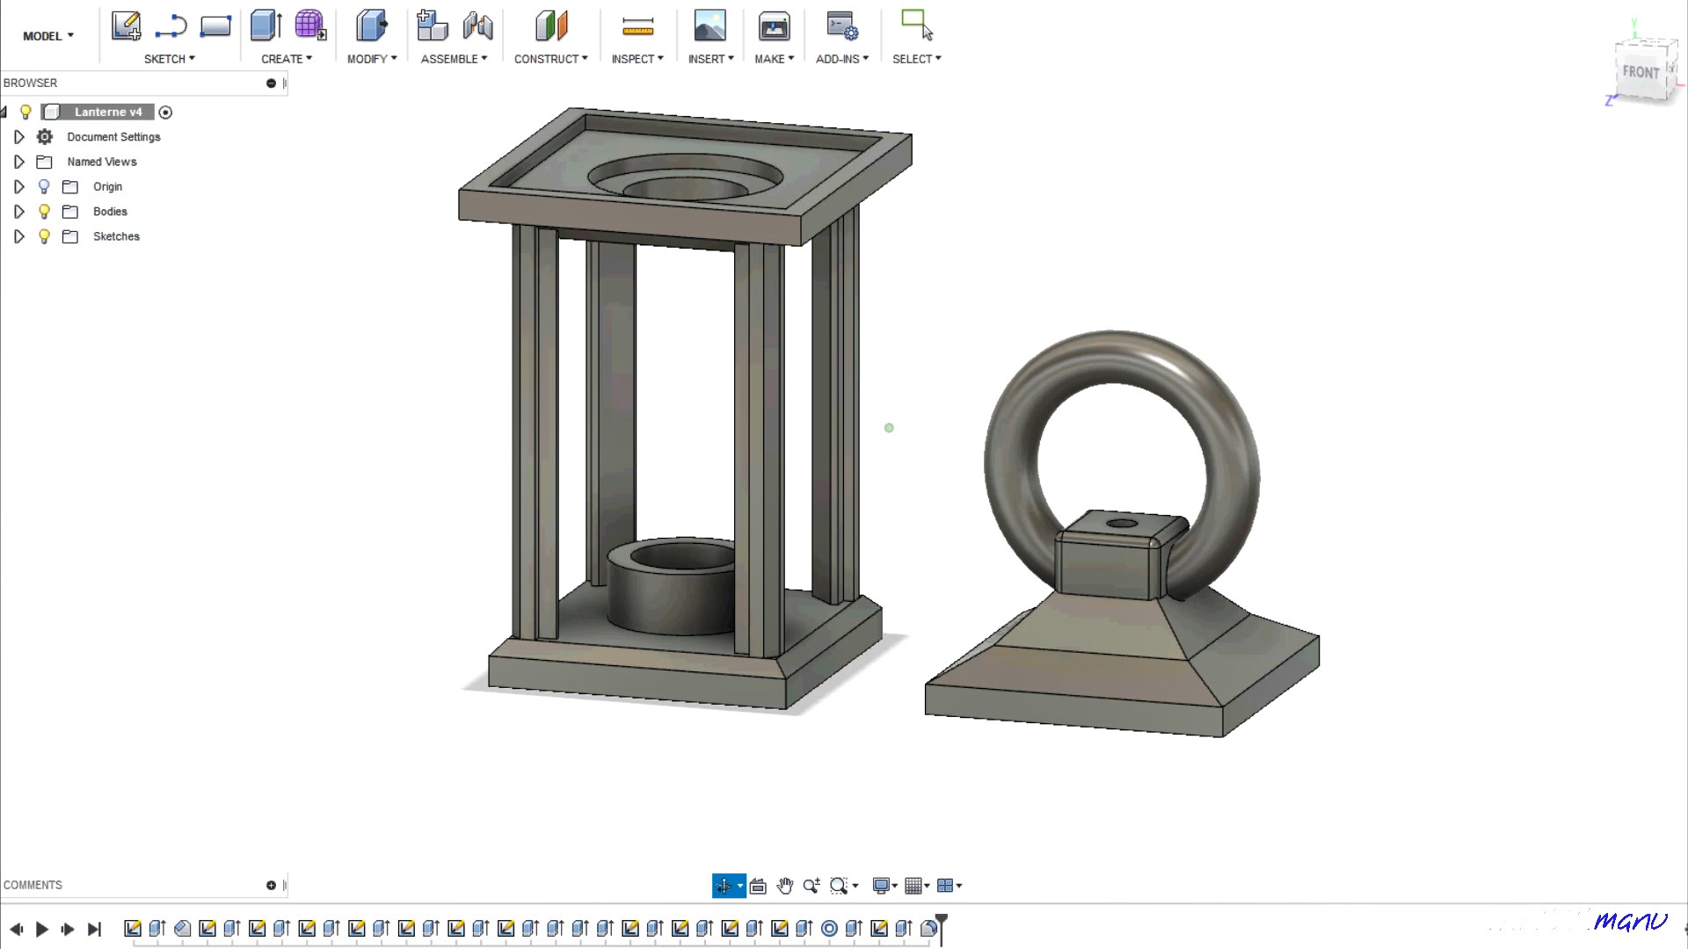Expand the Bodies folder
1688x949 pixels.
18,211
